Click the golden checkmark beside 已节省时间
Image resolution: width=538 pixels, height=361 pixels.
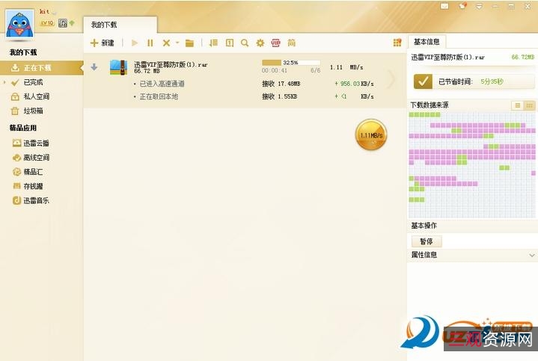coord(423,81)
